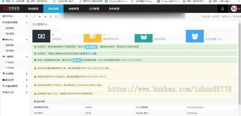Expand the 地址管理 sidebar section
Screen dimensions: 241x116
15,74
